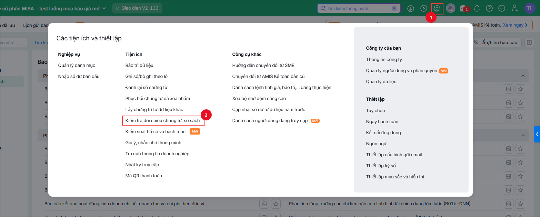Open Thông tin công ty link
Viewport: 540px width, 217px height.
click(x=384, y=60)
